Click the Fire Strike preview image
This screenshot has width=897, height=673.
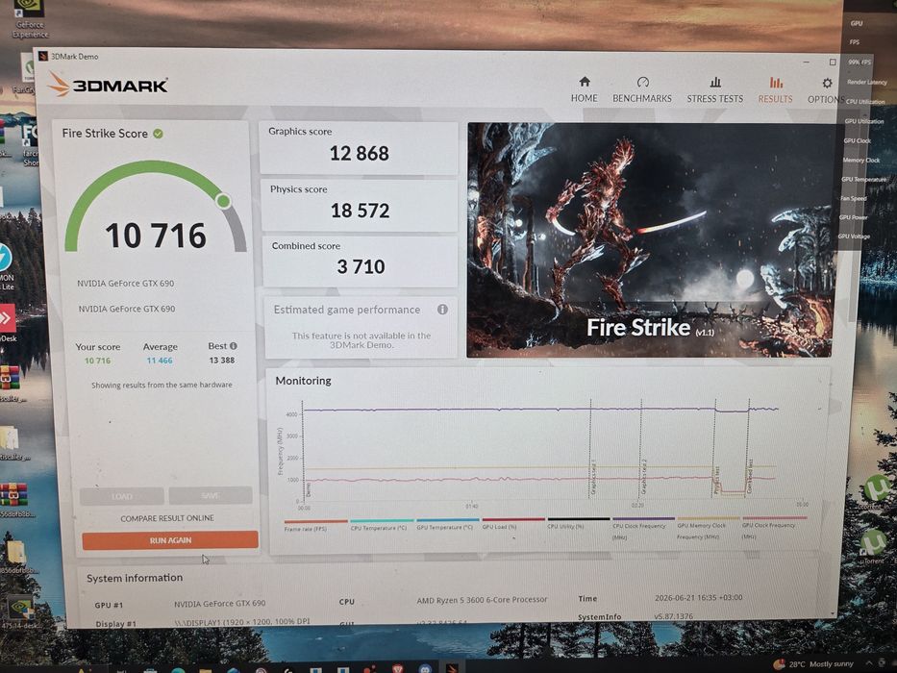(x=649, y=239)
